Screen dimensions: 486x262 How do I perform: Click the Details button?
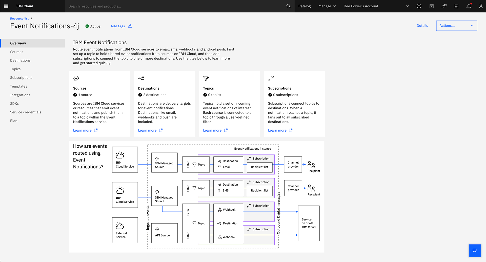[422, 26]
